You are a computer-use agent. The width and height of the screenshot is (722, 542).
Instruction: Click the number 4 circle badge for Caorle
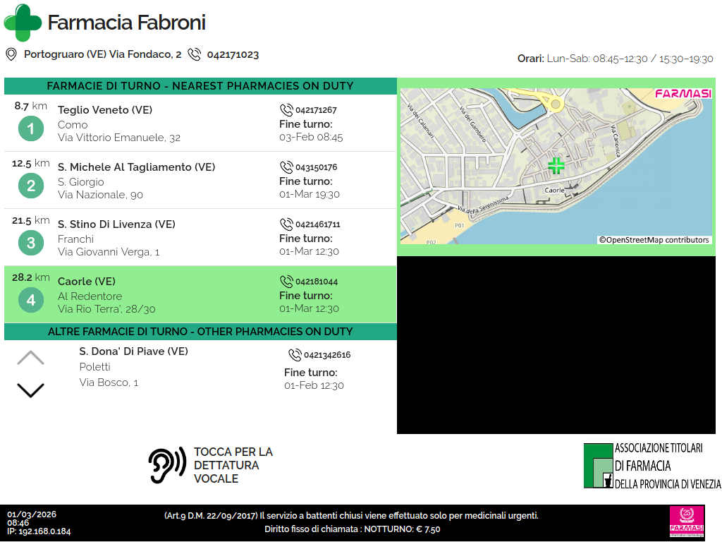(30, 300)
